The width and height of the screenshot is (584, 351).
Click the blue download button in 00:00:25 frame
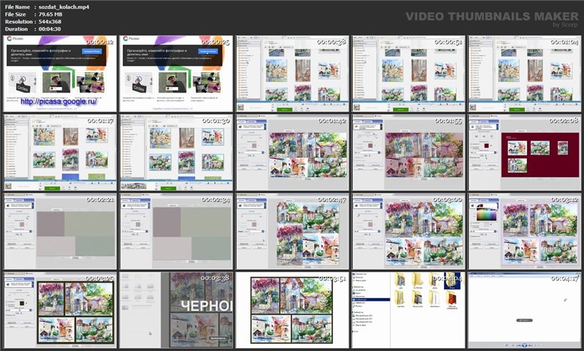pyautogui.click(x=207, y=52)
